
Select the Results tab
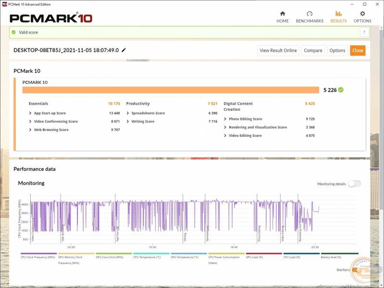pos(338,17)
